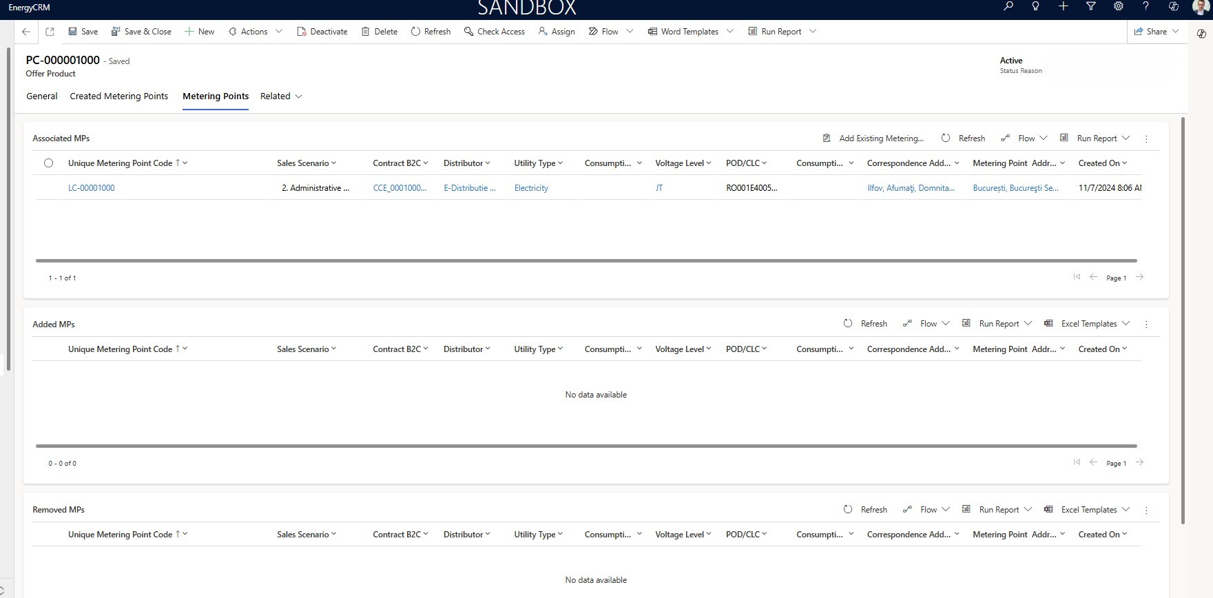
Task: Click the Delete trash command
Action: [x=380, y=32]
